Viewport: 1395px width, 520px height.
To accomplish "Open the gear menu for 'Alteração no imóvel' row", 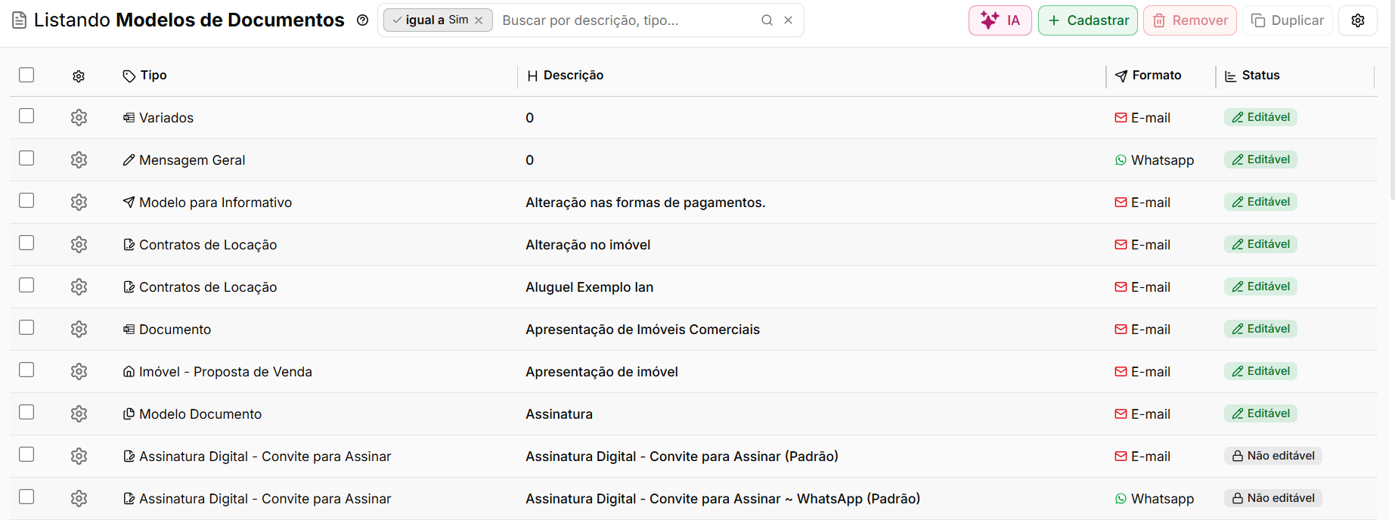I will (x=79, y=245).
